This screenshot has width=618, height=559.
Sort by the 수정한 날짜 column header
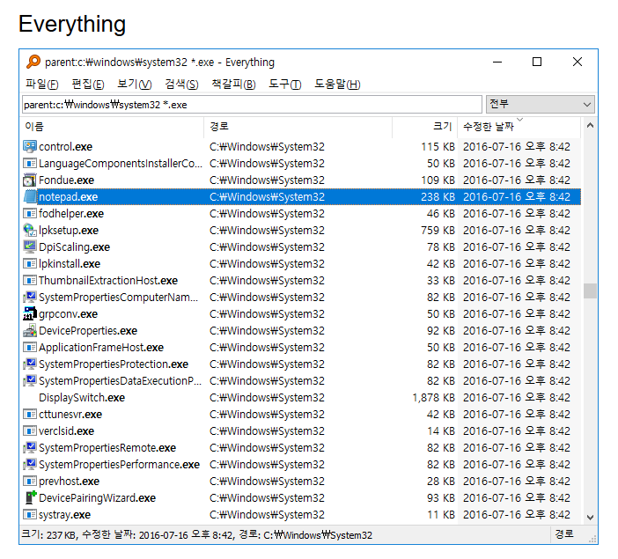519,127
